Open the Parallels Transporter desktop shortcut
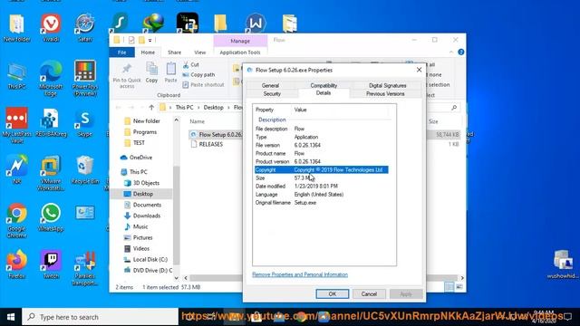 click(84, 268)
